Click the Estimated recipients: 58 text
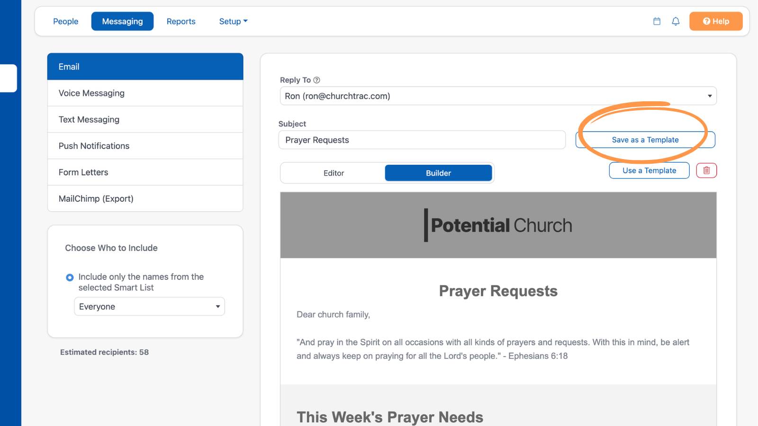758x426 pixels. (x=104, y=352)
